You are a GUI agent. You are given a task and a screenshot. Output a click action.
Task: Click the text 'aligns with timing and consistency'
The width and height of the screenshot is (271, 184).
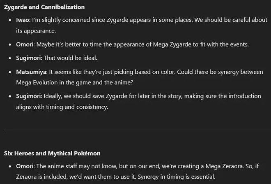[62, 107]
